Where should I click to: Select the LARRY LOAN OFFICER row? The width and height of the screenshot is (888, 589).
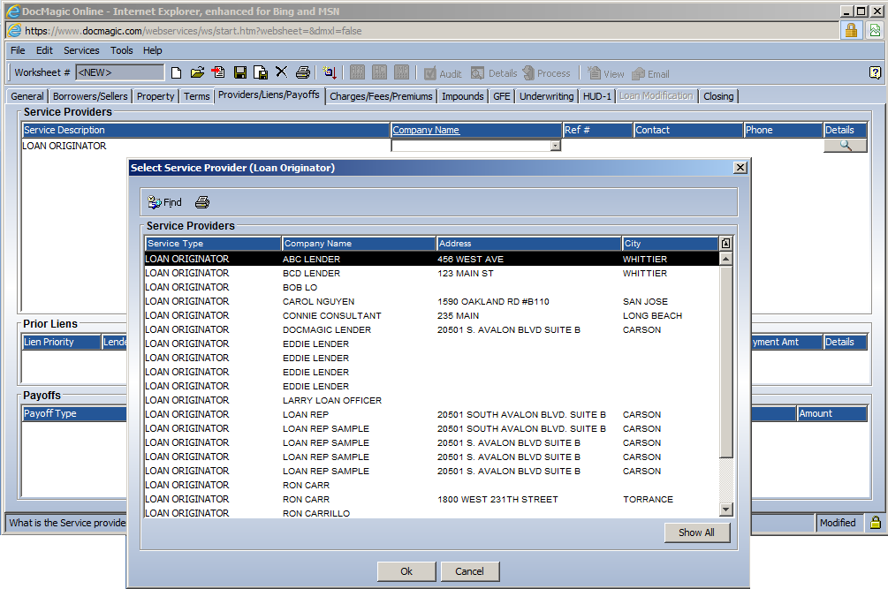pos(431,401)
